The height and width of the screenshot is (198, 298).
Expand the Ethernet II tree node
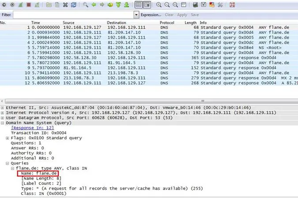[x=3, y=108]
